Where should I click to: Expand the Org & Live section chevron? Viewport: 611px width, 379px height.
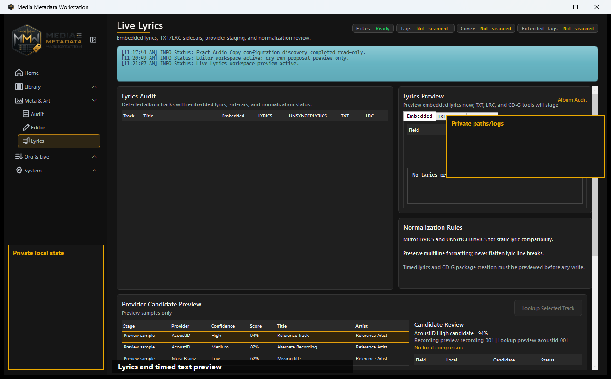click(94, 157)
